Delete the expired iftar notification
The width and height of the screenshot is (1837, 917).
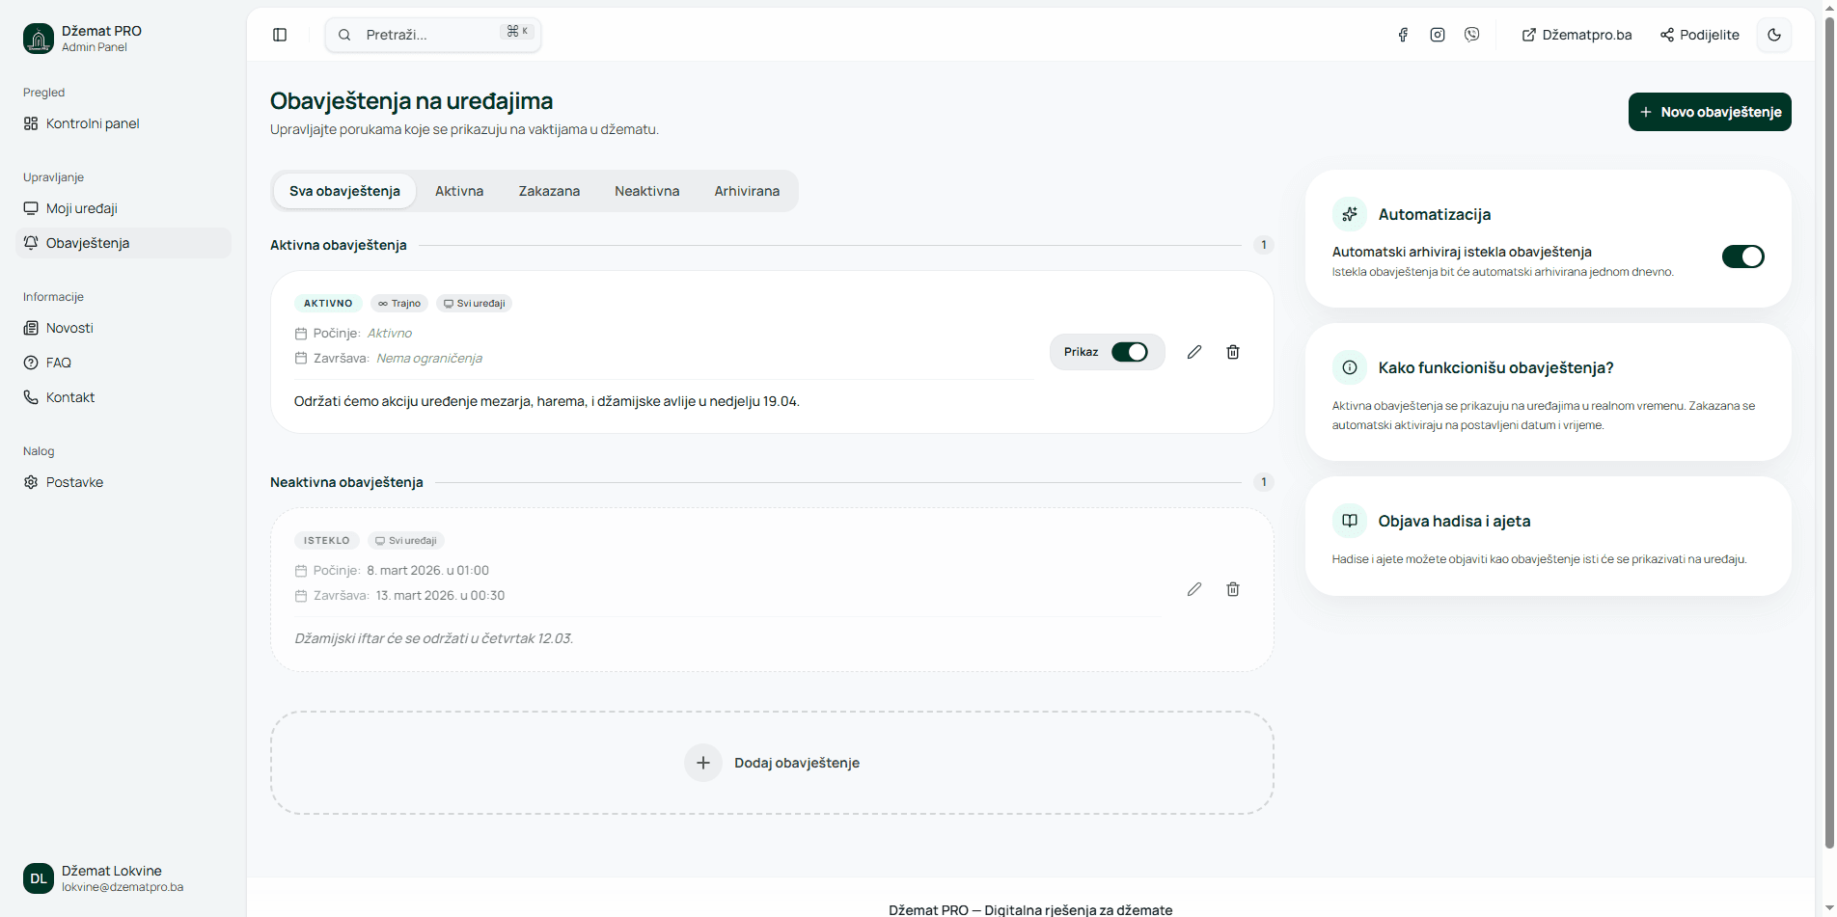(1233, 589)
